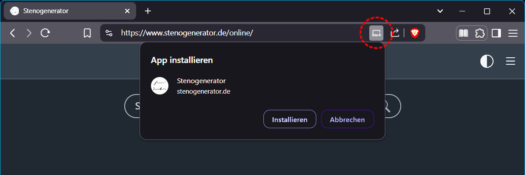Click the install app icon in address bar
Image resolution: width=525 pixels, height=175 pixels.
point(376,33)
